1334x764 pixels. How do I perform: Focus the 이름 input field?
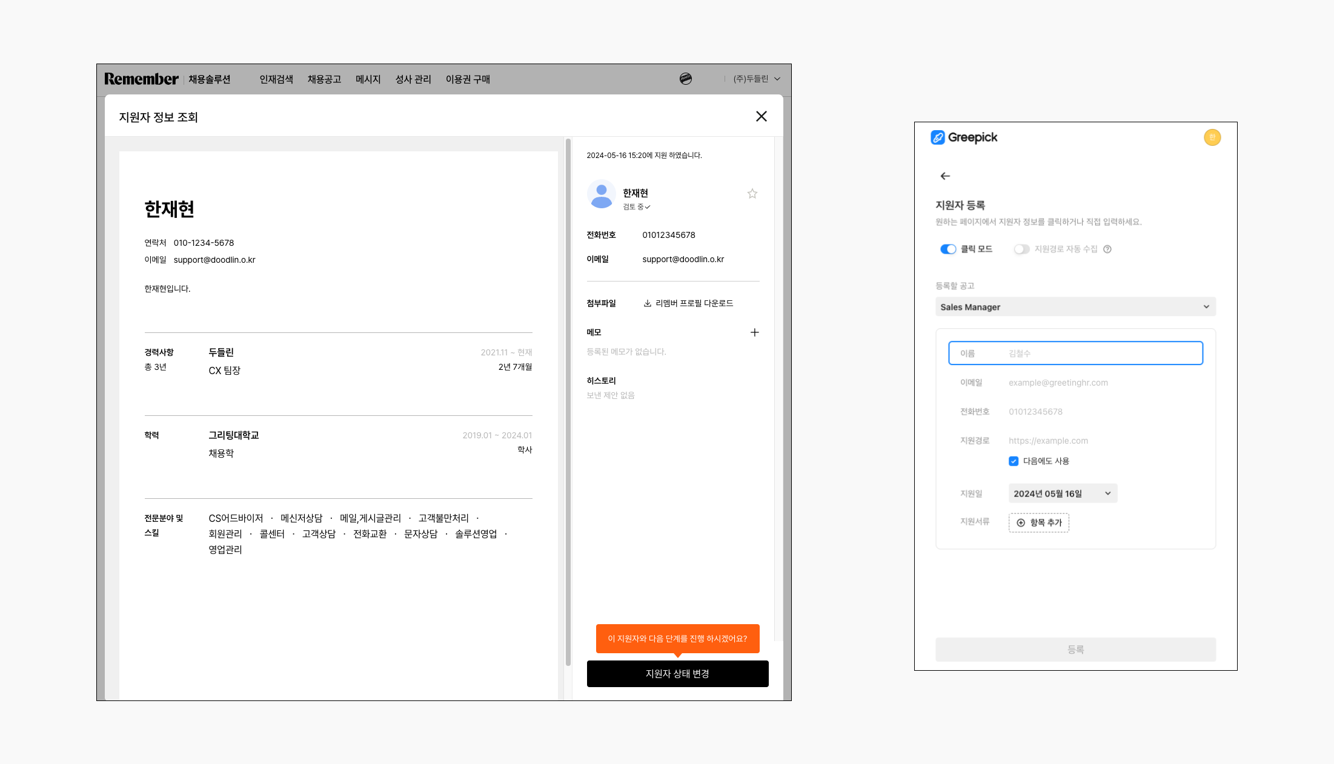point(1075,353)
